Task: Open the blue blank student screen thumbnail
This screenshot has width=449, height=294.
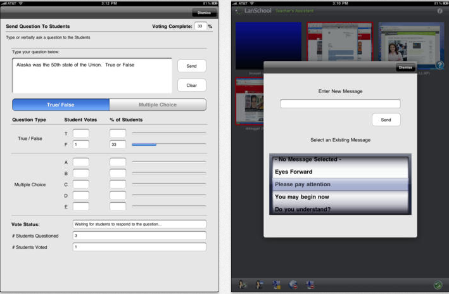Action: pos(269,46)
